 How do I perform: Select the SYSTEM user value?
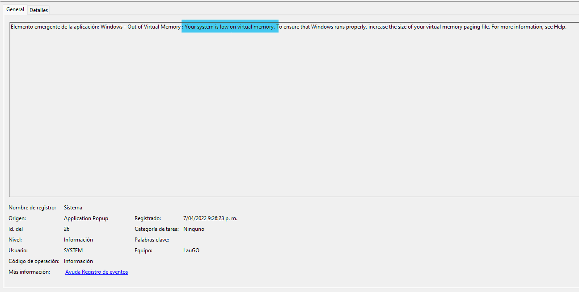pyautogui.click(x=73, y=250)
